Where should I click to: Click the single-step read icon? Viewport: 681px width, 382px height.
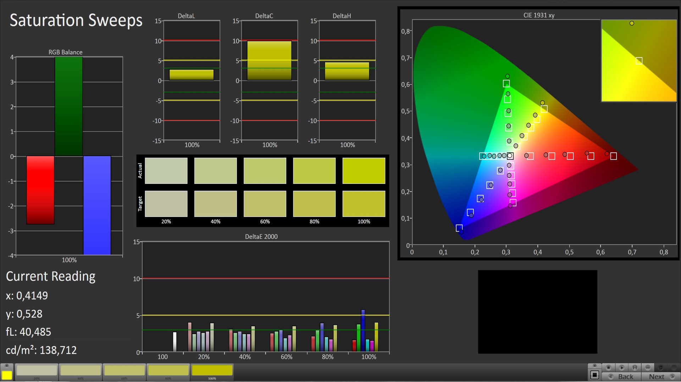point(635,367)
